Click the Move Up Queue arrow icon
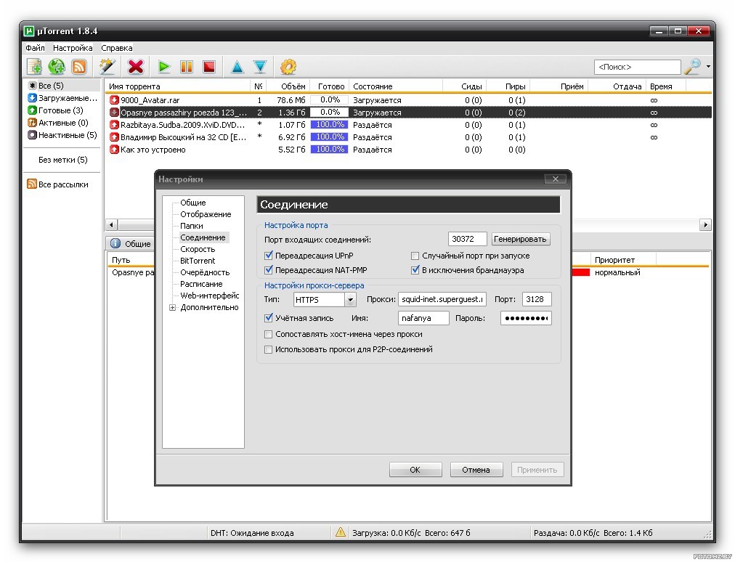 click(x=237, y=67)
